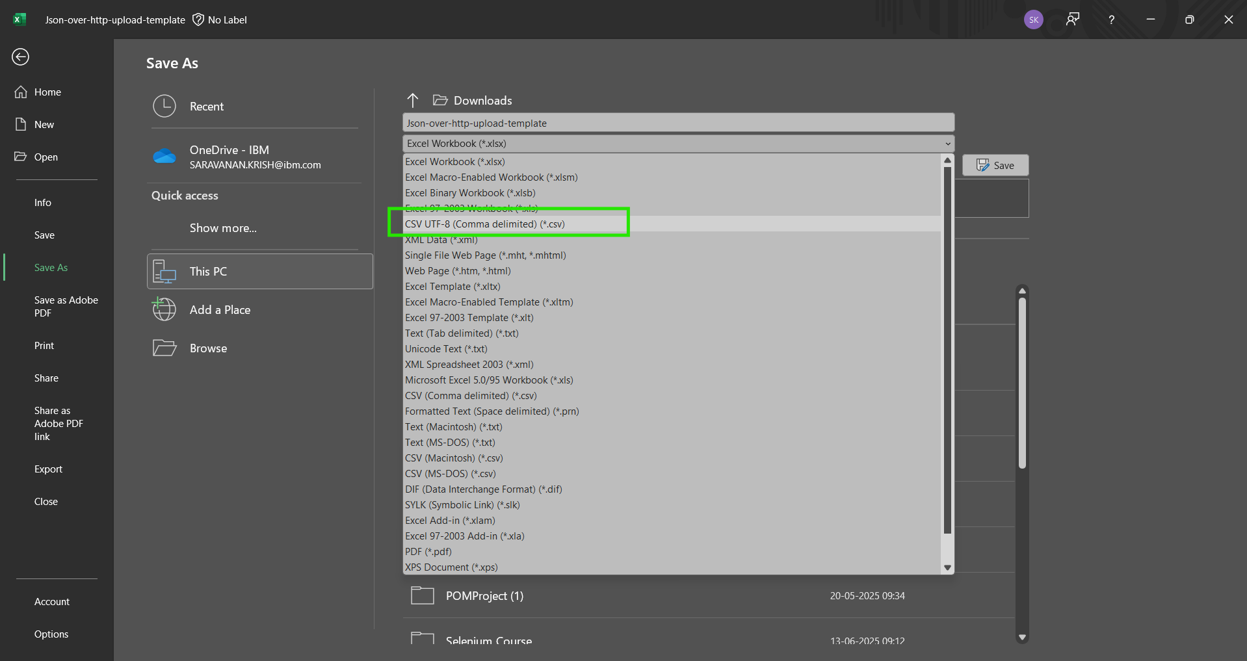Open Help question mark icon
Image resolution: width=1247 pixels, height=661 pixels.
[1112, 19]
